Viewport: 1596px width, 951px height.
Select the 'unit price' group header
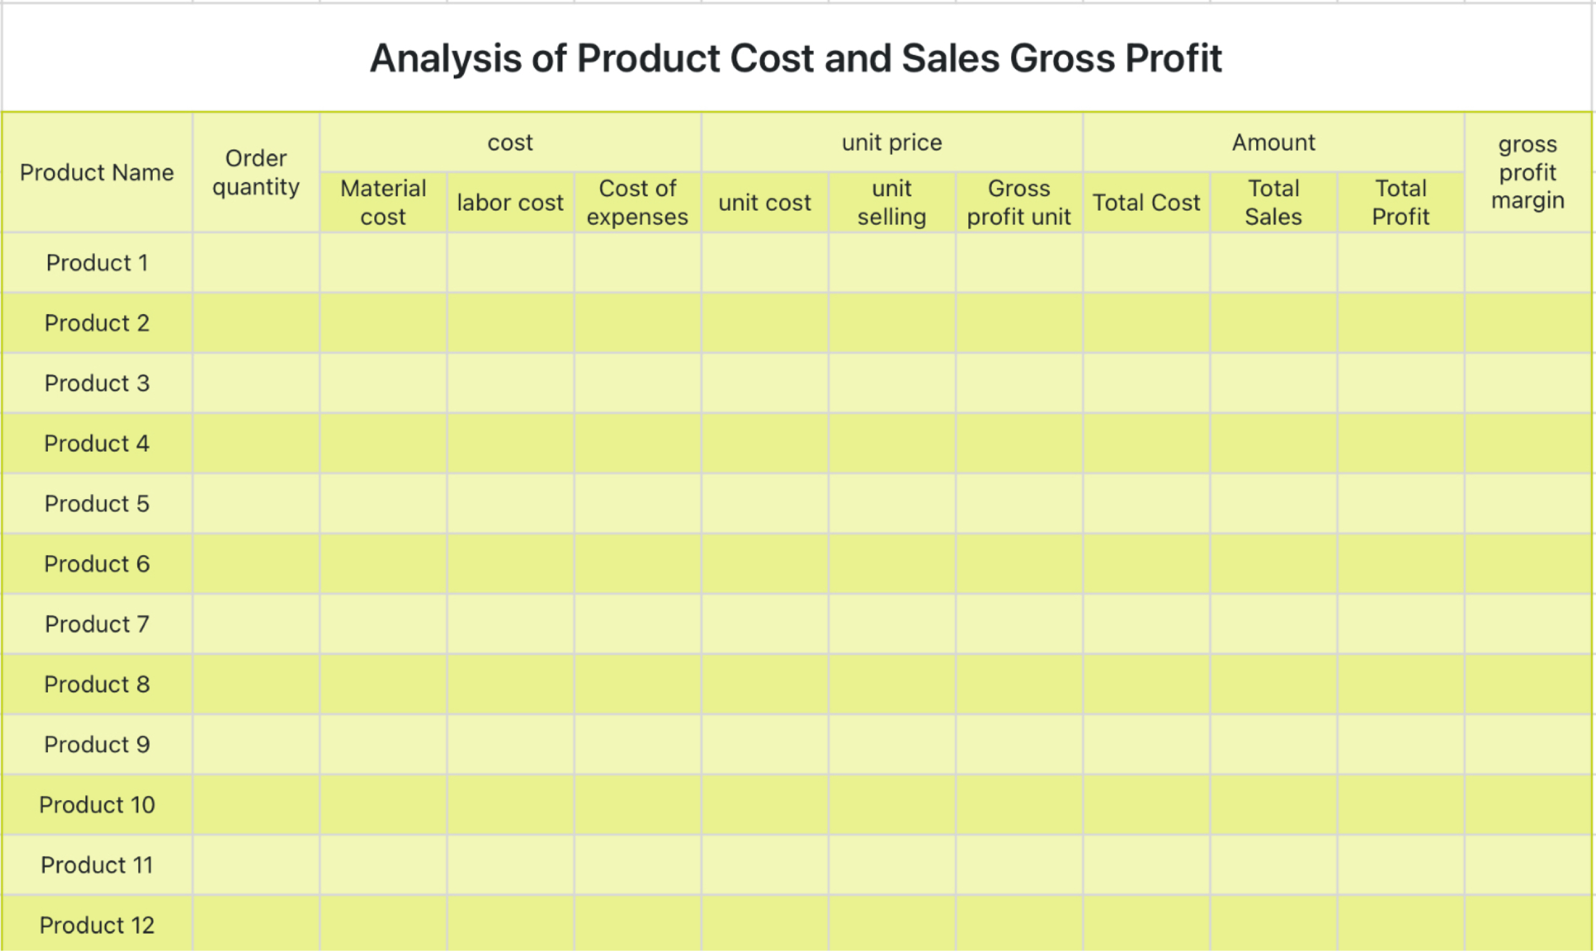click(892, 142)
